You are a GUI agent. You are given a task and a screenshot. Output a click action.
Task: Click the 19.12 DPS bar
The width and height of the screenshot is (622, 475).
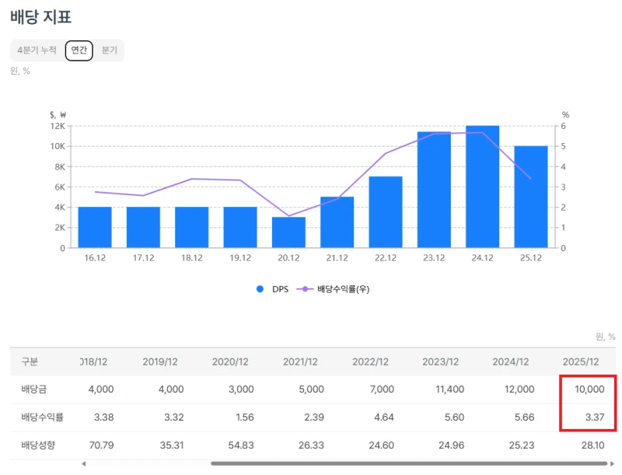pos(240,227)
